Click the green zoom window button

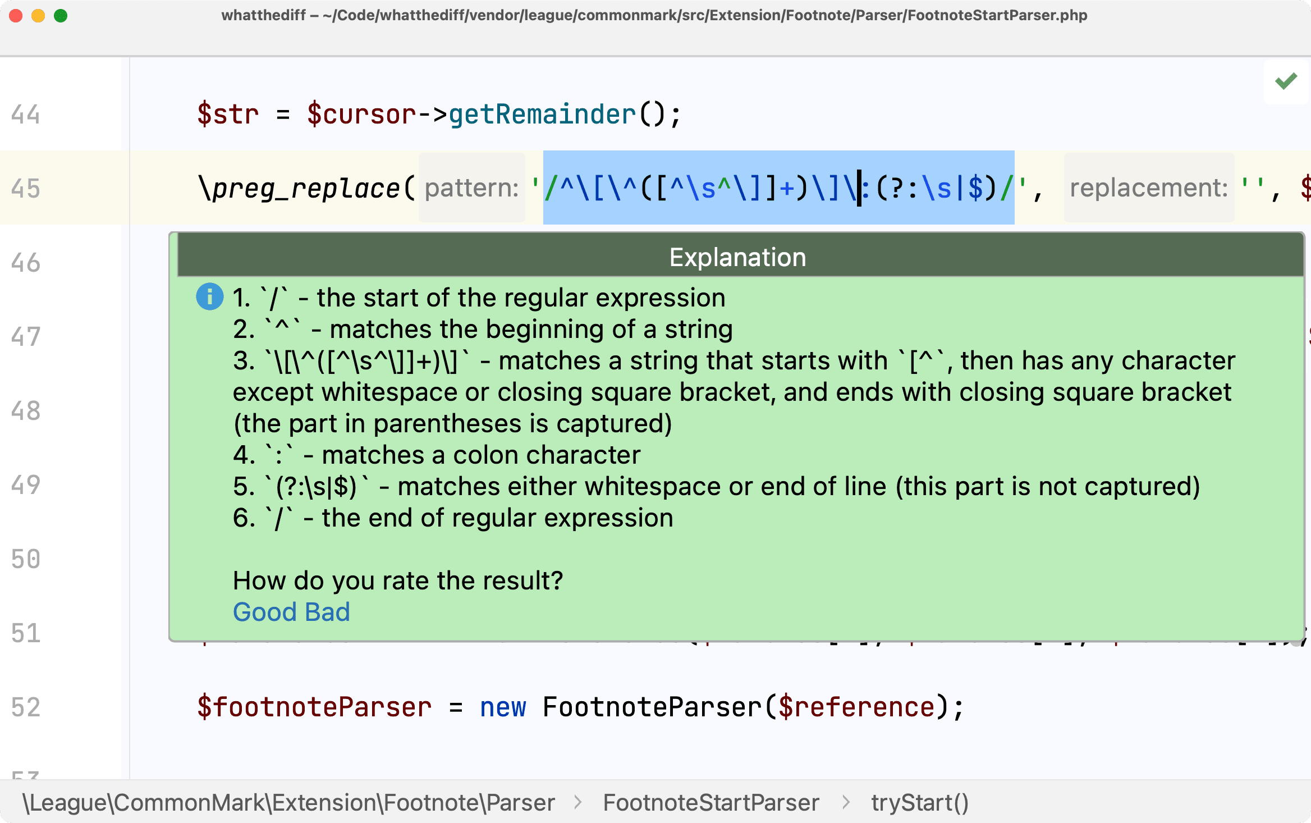[x=61, y=16]
